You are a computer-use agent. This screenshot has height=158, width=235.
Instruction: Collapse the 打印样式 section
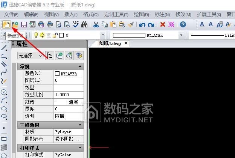pos(80,148)
